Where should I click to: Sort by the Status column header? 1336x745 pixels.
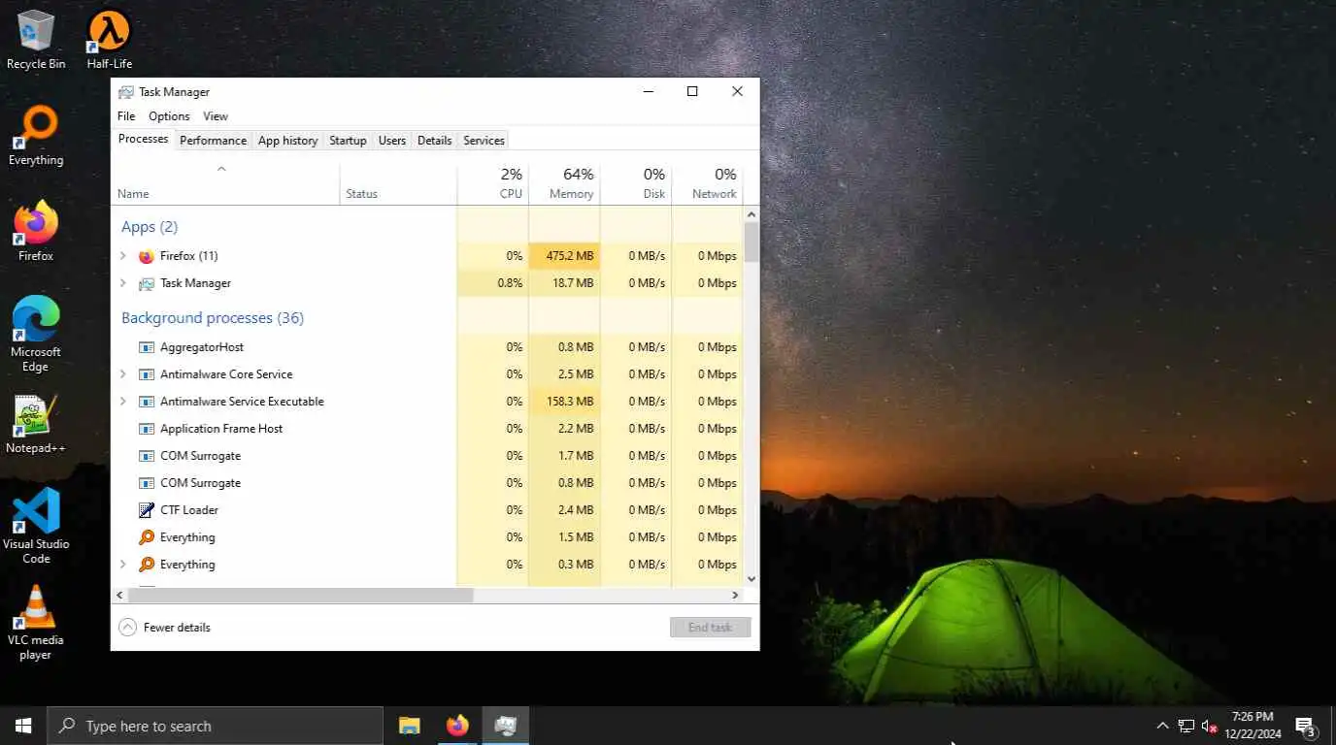click(x=398, y=184)
